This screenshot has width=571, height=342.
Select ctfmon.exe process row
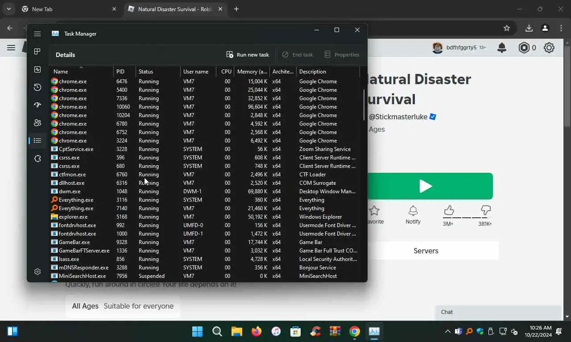[x=205, y=175]
